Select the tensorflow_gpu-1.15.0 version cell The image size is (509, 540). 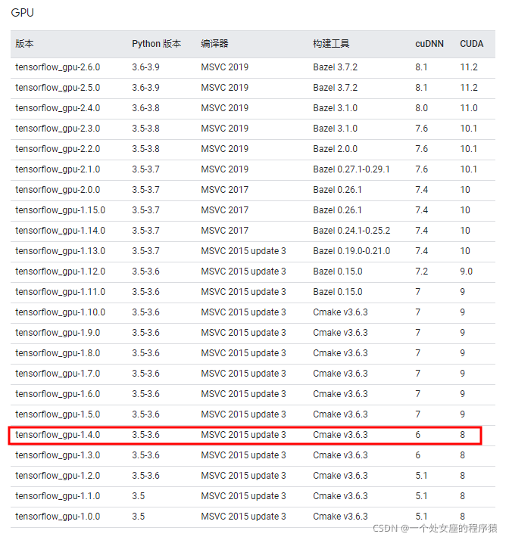tap(61, 210)
